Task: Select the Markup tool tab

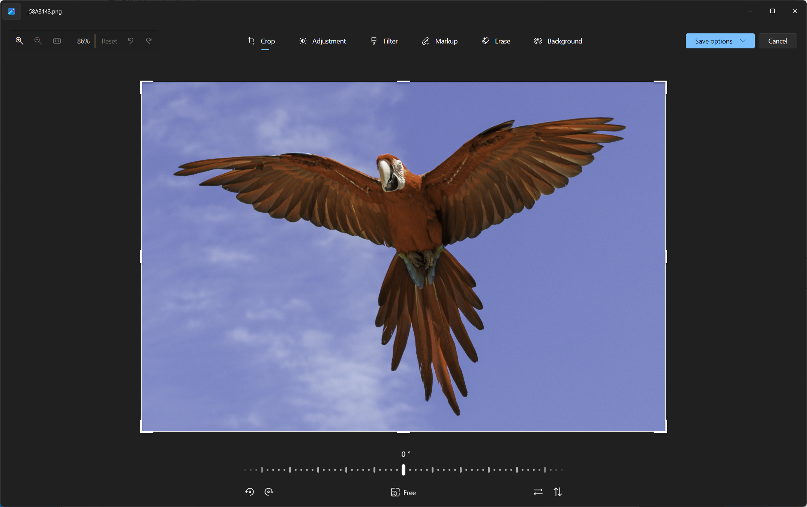Action: point(439,41)
